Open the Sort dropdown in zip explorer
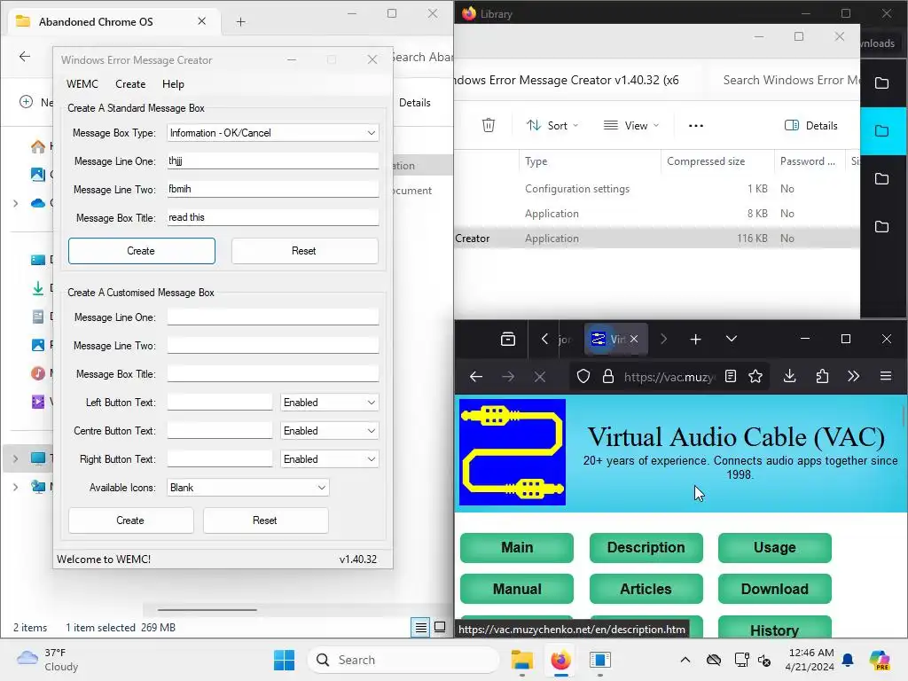Viewport: 908px width, 681px height. coord(552,125)
